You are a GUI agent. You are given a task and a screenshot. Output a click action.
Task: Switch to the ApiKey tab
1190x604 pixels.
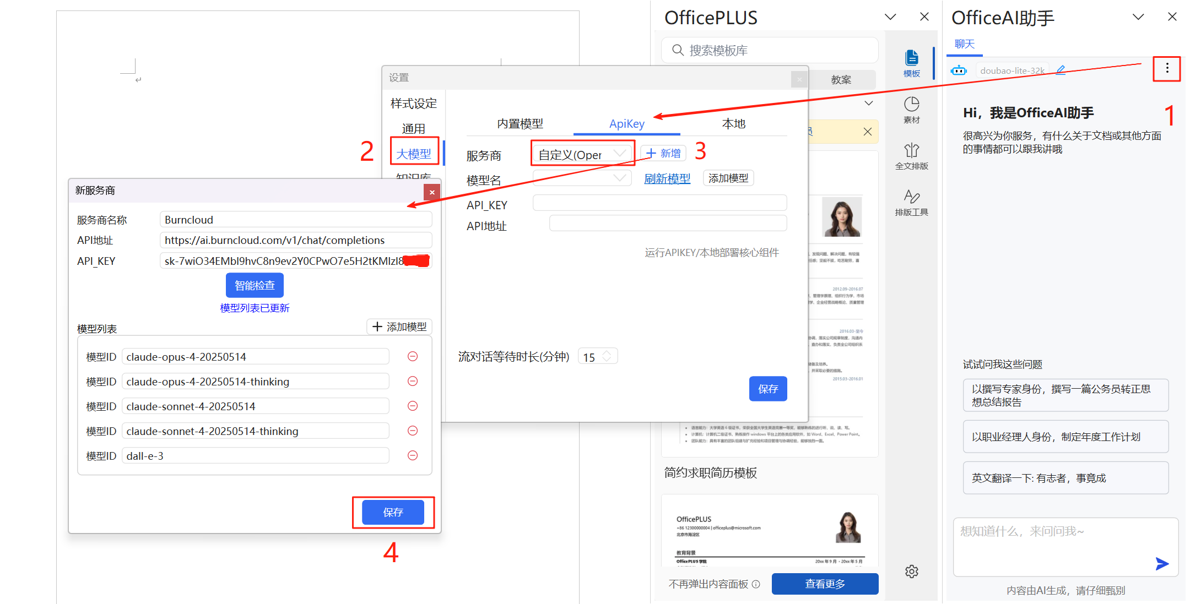point(627,123)
